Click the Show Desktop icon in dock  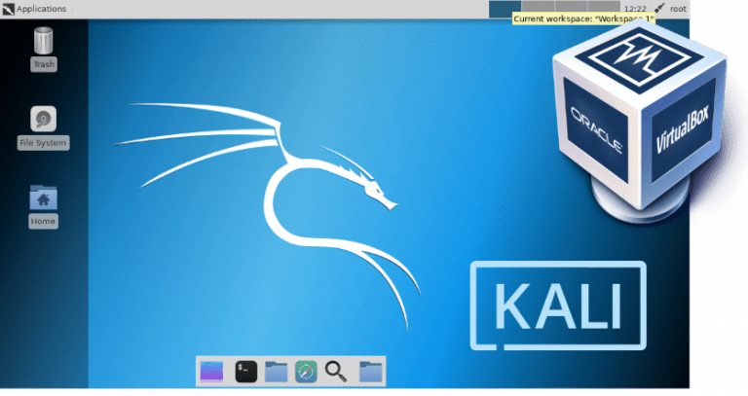coord(211,372)
